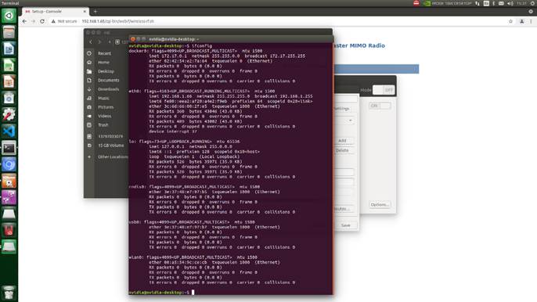Open Recent in the Files sidebar
Screen dimensions: 537x302
(x=104, y=53)
